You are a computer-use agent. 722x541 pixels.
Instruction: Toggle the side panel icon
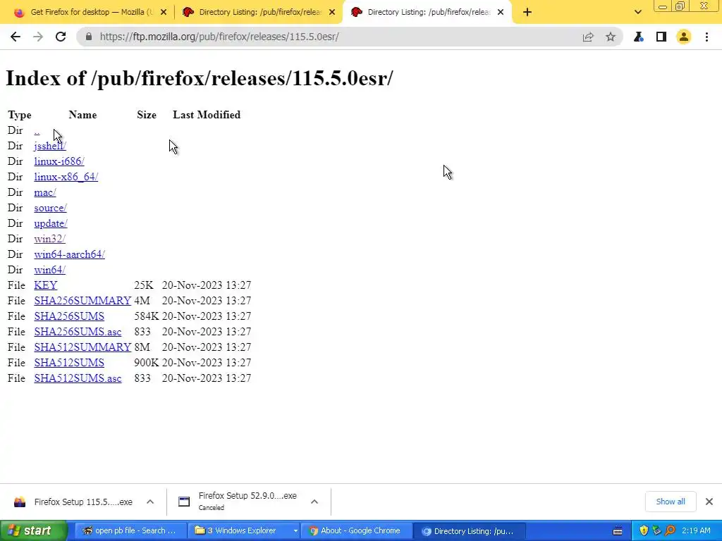pos(661,37)
